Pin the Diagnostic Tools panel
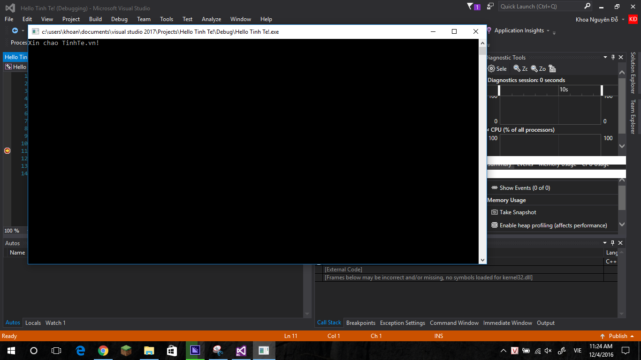641x360 pixels. coord(613,57)
